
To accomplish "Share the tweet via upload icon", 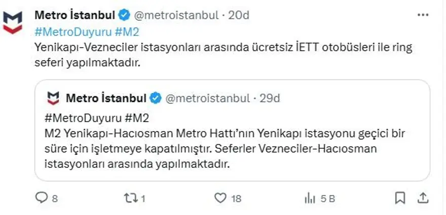I will (423, 198).
